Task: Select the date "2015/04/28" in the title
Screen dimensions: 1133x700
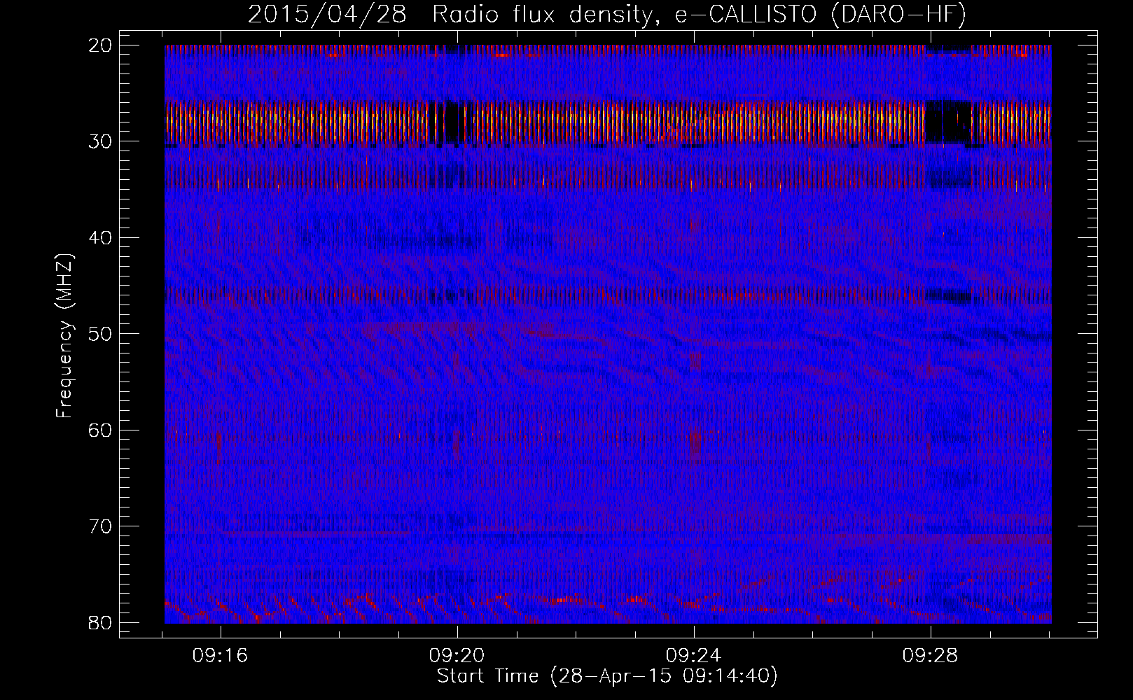Action: pyautogui.click(x=327, y=15)
